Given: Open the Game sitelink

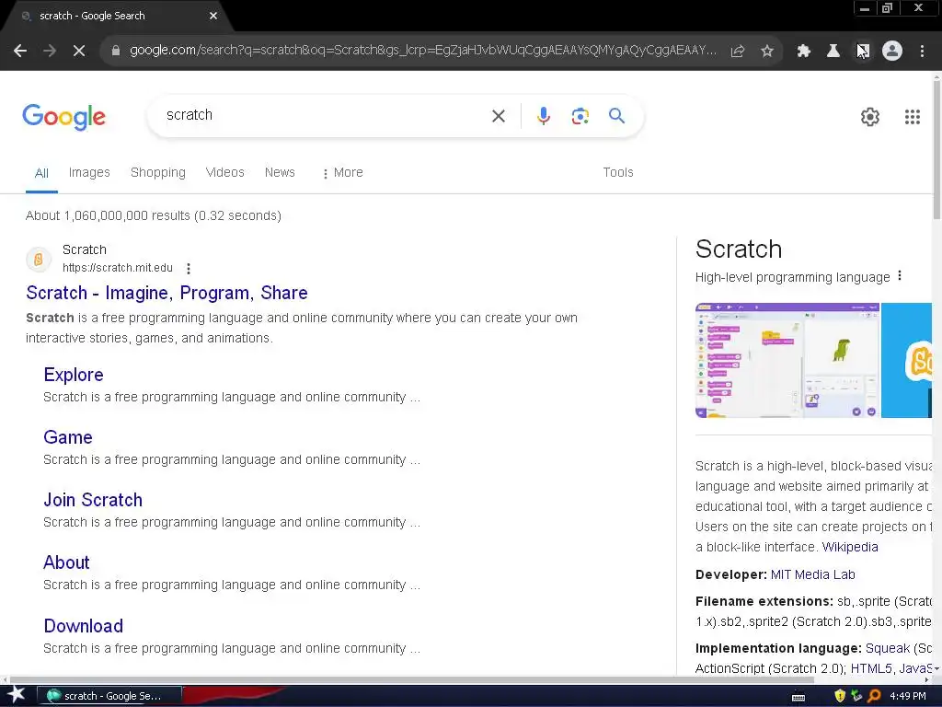Looking at the screenshot, I should (x=68, y=437).
